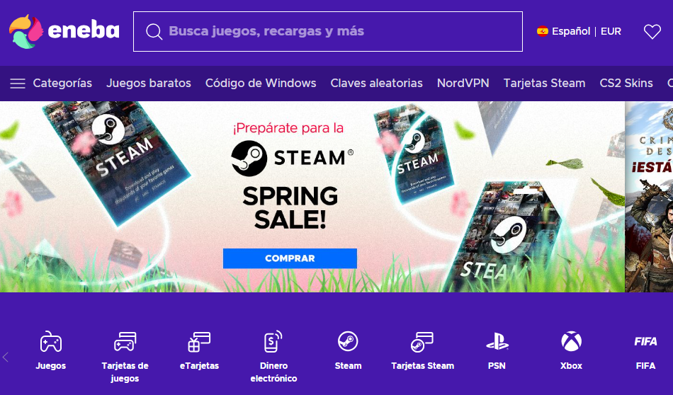Image resolution: width=673 pixels, height=395 pixels.
Task: Click the Tarjetas Steam category label
Action: pyautogui.click(x=422, y=366)
